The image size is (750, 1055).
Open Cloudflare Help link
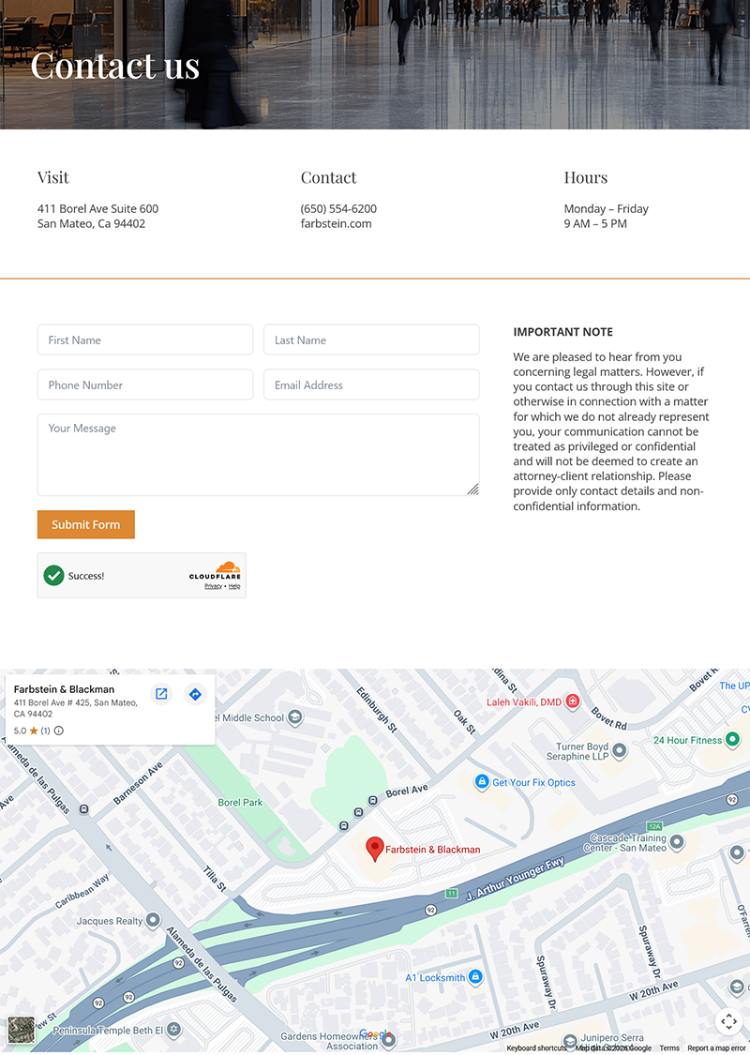coord(234,586)
